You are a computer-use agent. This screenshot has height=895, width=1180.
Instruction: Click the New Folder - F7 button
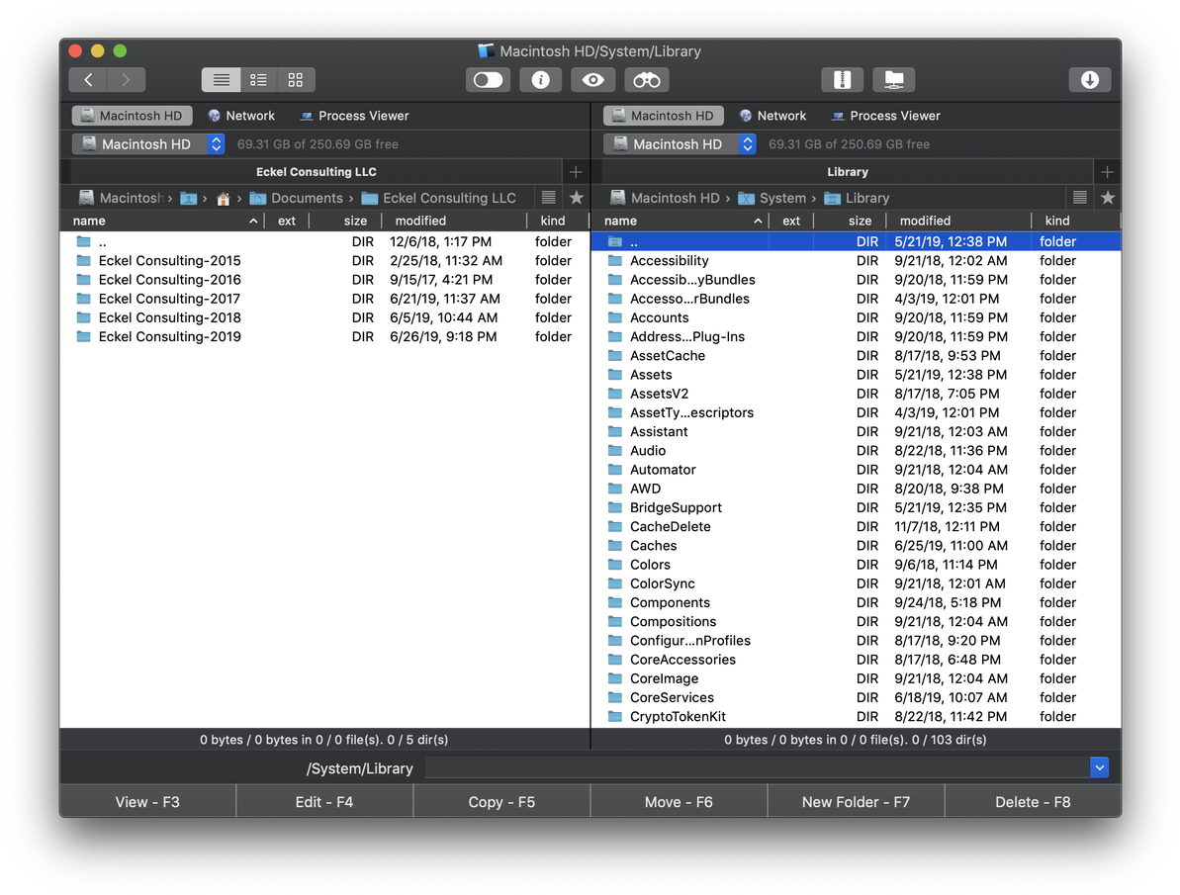856,802
